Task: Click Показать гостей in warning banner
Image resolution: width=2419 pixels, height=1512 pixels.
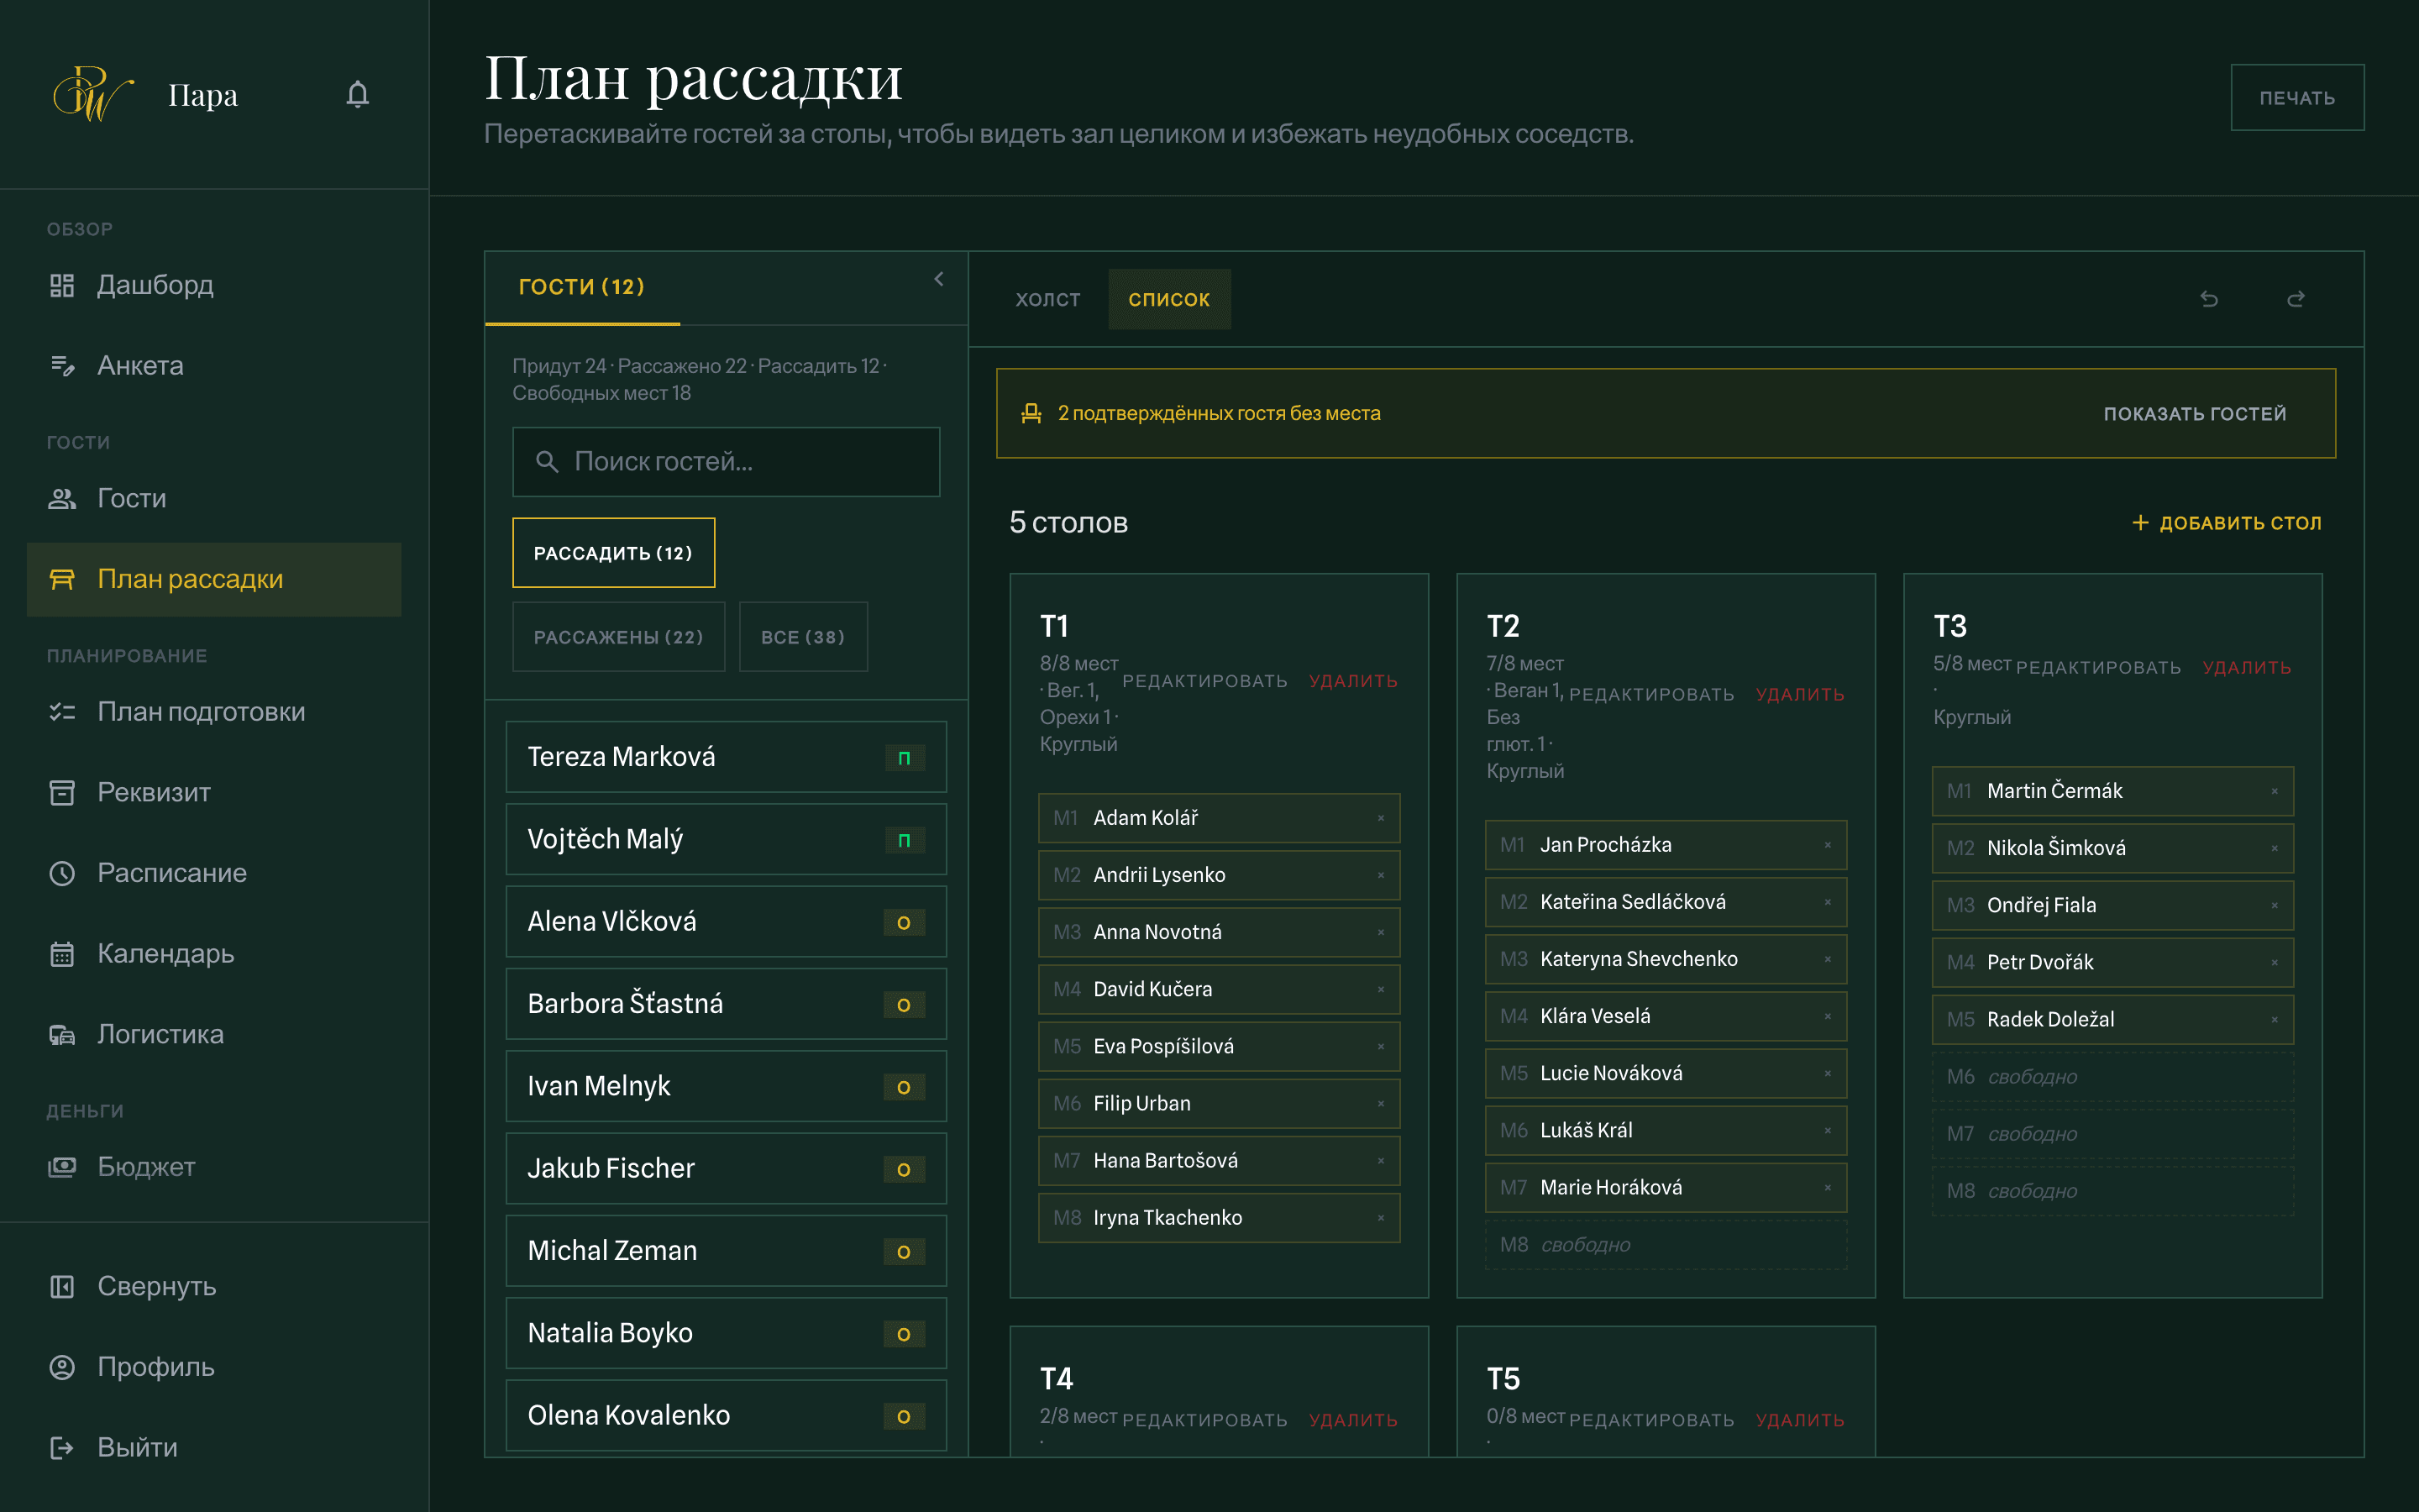Action: pyautogui.click(x=2194, y=414)
